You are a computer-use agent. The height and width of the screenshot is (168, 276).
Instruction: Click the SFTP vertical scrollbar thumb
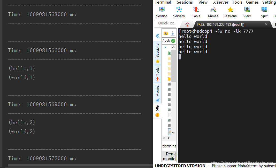point(173,66)
